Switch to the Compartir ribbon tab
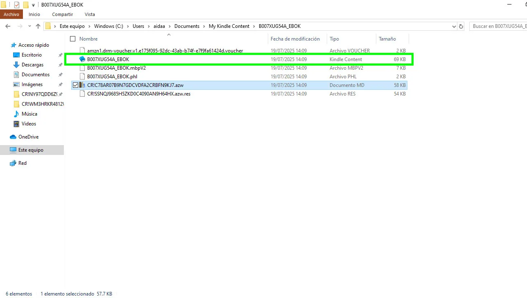This screenshot has height=298, width=527. (x=62, y=14)
